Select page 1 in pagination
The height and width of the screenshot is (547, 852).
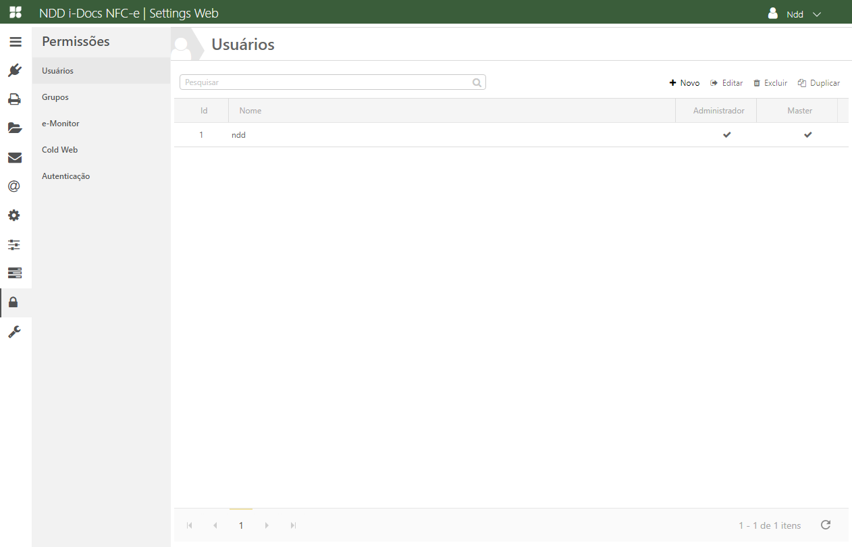[x=241, y=525]
